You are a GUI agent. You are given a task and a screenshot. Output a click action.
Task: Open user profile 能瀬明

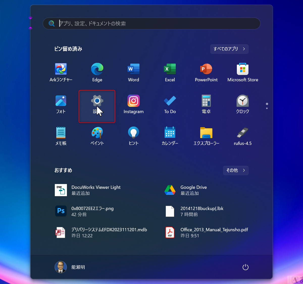click(x=70, y=267)
